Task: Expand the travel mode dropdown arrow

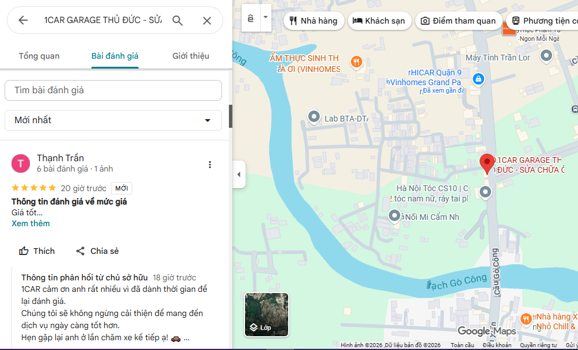Action: pos(266,18)
